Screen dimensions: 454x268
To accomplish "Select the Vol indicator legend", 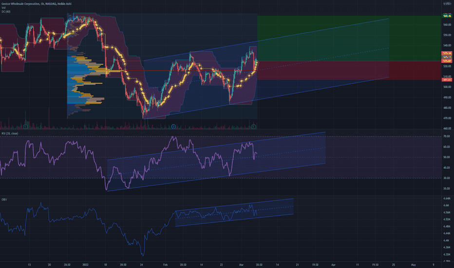I will pos(3,8).
